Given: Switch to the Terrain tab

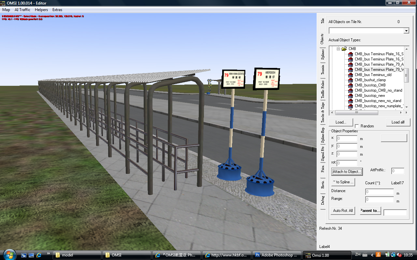Looking at the screenshot, I should coord(323,70).
